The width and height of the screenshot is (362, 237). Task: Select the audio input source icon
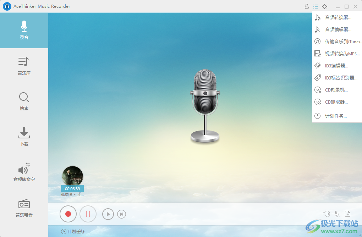337,214
